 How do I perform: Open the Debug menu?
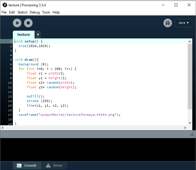pos(35,12)
